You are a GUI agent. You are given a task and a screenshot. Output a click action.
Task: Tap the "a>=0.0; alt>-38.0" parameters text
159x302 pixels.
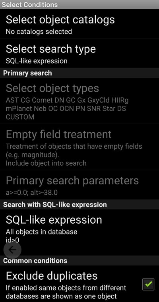(x=32, y=193)
